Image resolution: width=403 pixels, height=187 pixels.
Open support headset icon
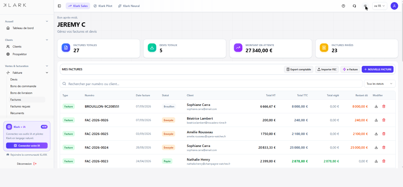click(354, 6)
